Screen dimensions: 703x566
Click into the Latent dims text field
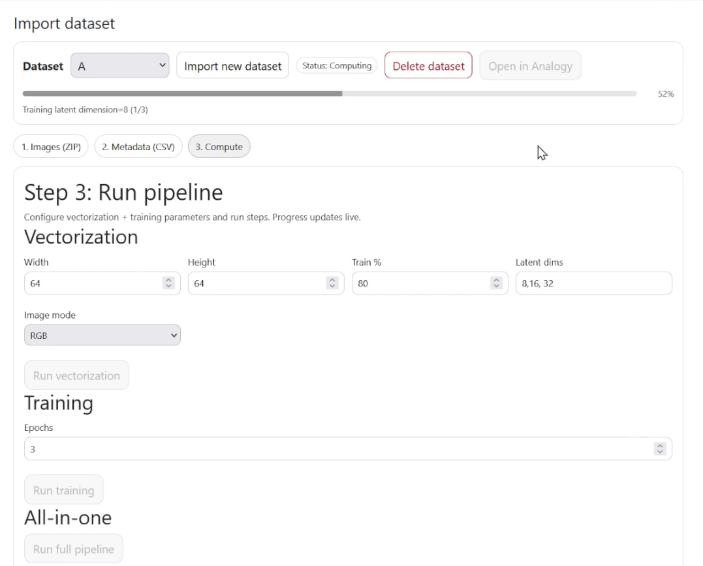tap(593, 283)
